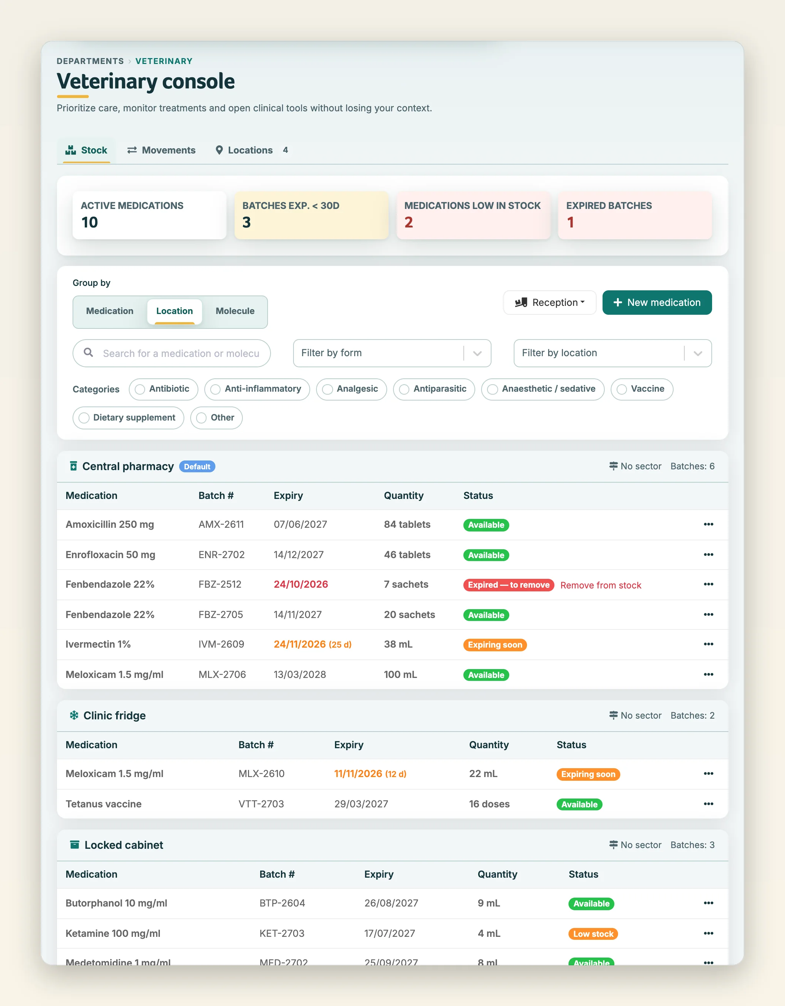Click the sector signpost icon for Clinic fridge
The width and height of the screenshot is (785, 1006).
[x=613, y=715]
